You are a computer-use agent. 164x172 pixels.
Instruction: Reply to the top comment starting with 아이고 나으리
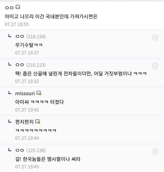[x=51, y=16]
